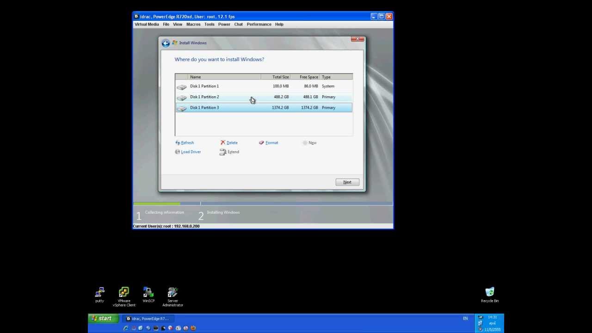Click the 86.0 MB free space value
The height and width of the screenshot is (333, 592).
(311, 86)
